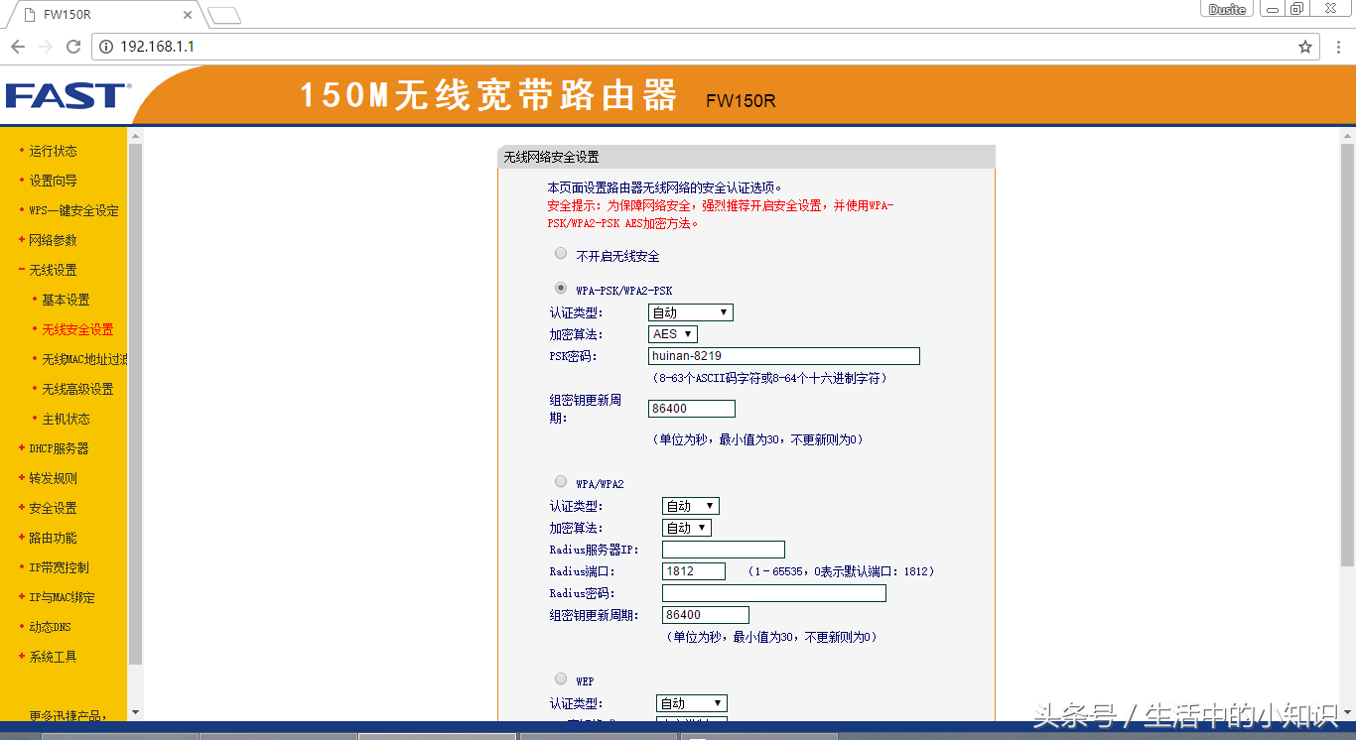
Task: Click the 150M无线宽带路由器 banner title
Action: click(x=488, y=96)
